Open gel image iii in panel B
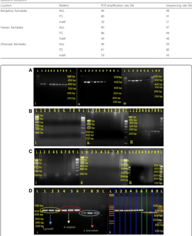192x236 pixels. click(146, 127)
